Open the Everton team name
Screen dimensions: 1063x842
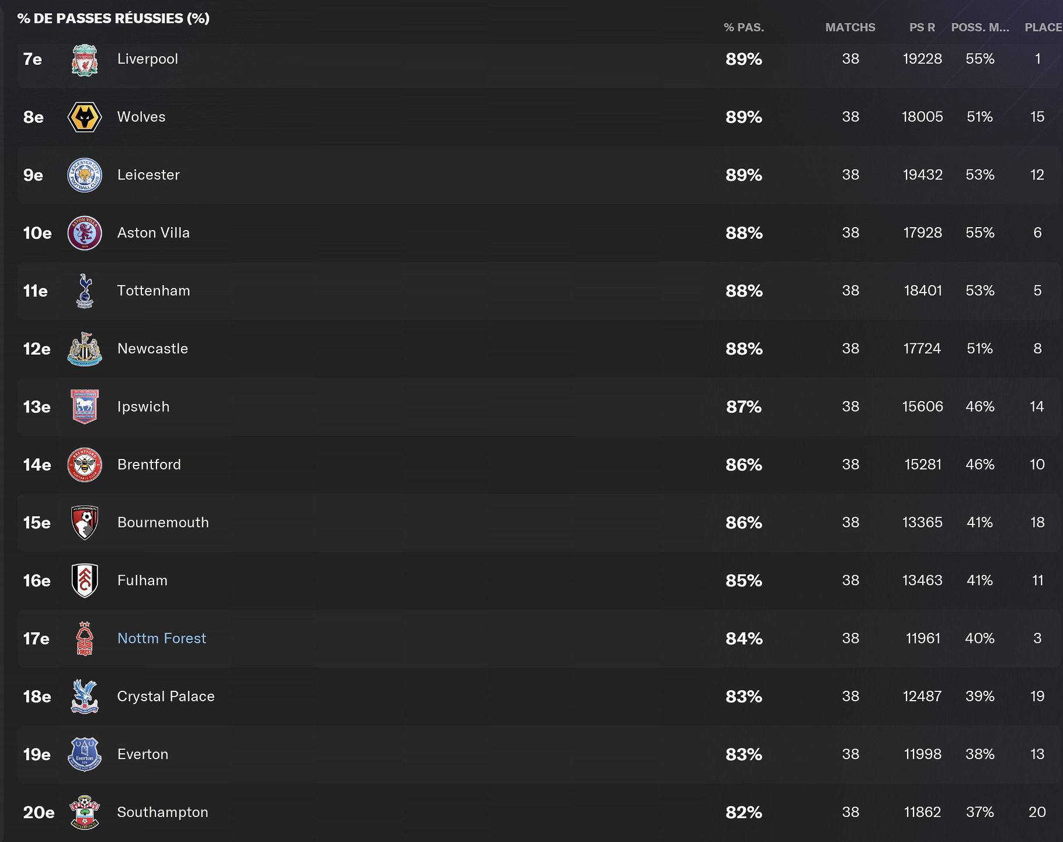pos(143,754)
